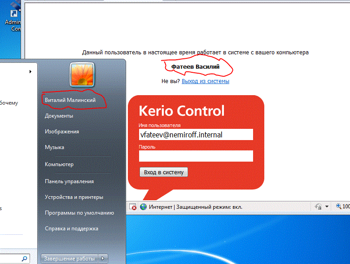Screen dimensions: 350x264
Task: Expand shutdown options arrow
Action: pos(103,259)
